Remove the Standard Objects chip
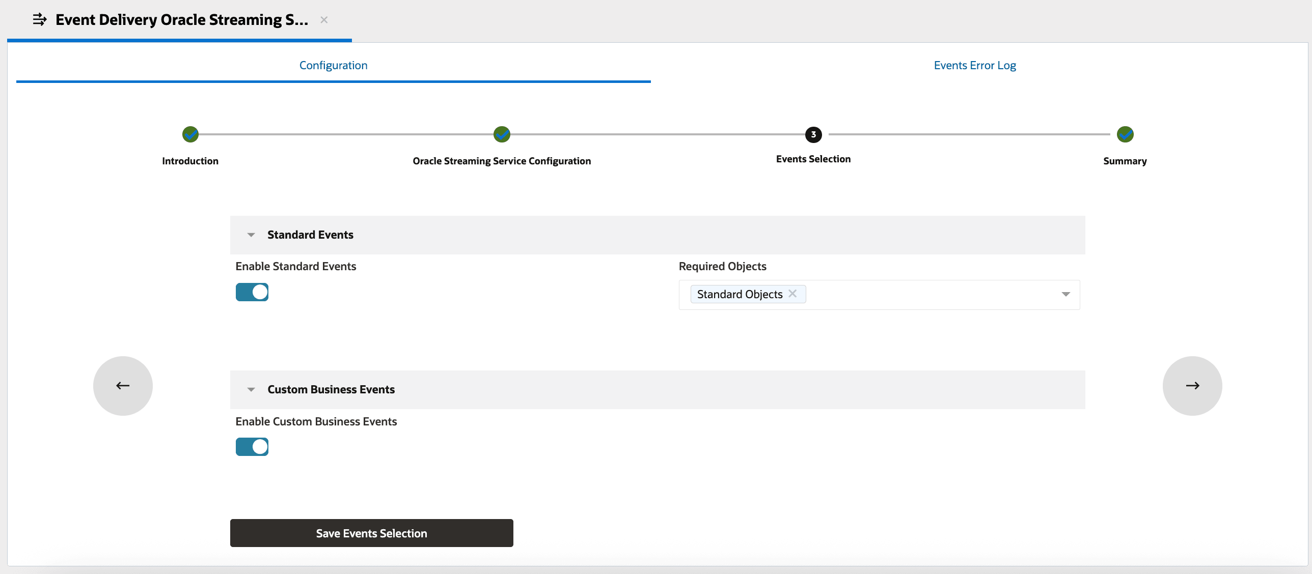The image size is (1312, 574). (x=792, y=294)
